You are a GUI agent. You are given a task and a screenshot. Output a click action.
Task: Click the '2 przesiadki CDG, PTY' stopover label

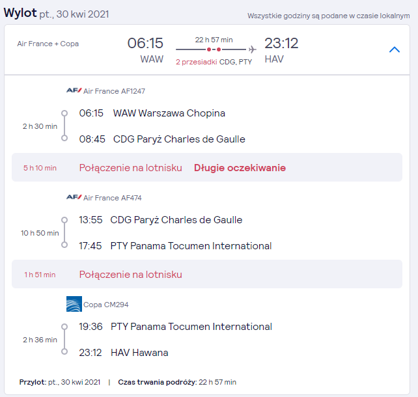tap(214, 62)
